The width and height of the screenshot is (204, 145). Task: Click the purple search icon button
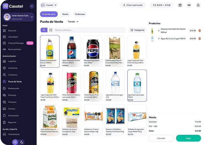coord(44,30)
